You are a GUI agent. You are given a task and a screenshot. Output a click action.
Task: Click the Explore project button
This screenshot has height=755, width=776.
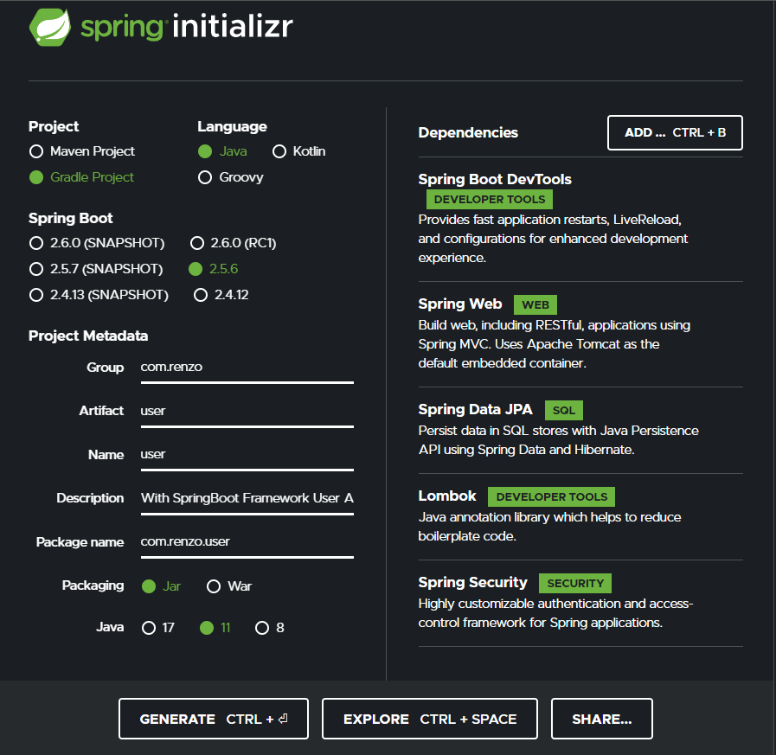(x=430, y=719)
